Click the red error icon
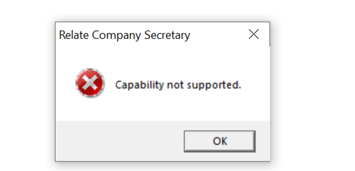This screenshot has width=355, height=171. coord(90,83)
